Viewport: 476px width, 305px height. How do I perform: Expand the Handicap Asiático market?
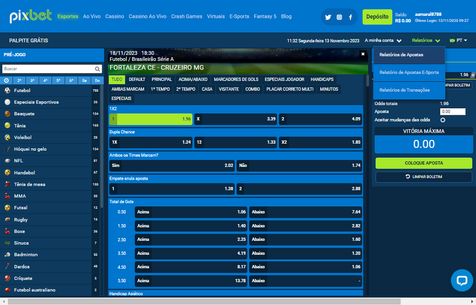click(x=236, y=293)
